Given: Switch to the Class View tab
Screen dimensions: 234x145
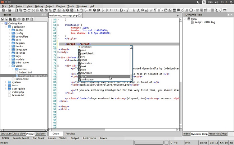Looking at the screenshot, I should (x=19, y=134).
